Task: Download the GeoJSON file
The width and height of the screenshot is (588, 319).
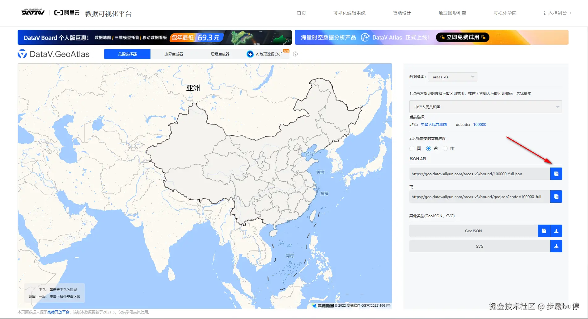Action: click(556, 231)
